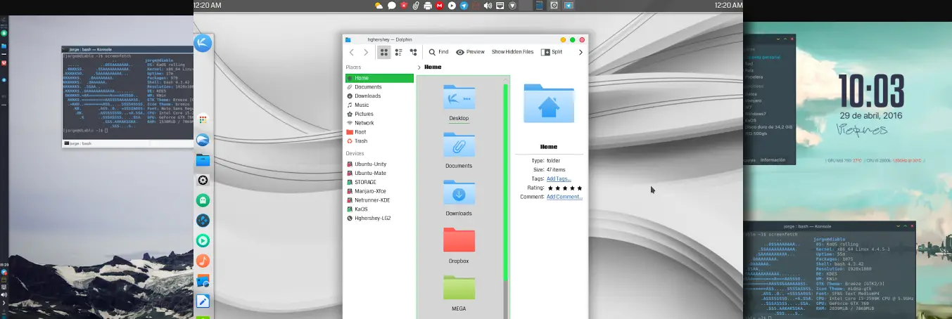
Task: Open the chat bubble tray icon
Action: [x=392, y=5]
